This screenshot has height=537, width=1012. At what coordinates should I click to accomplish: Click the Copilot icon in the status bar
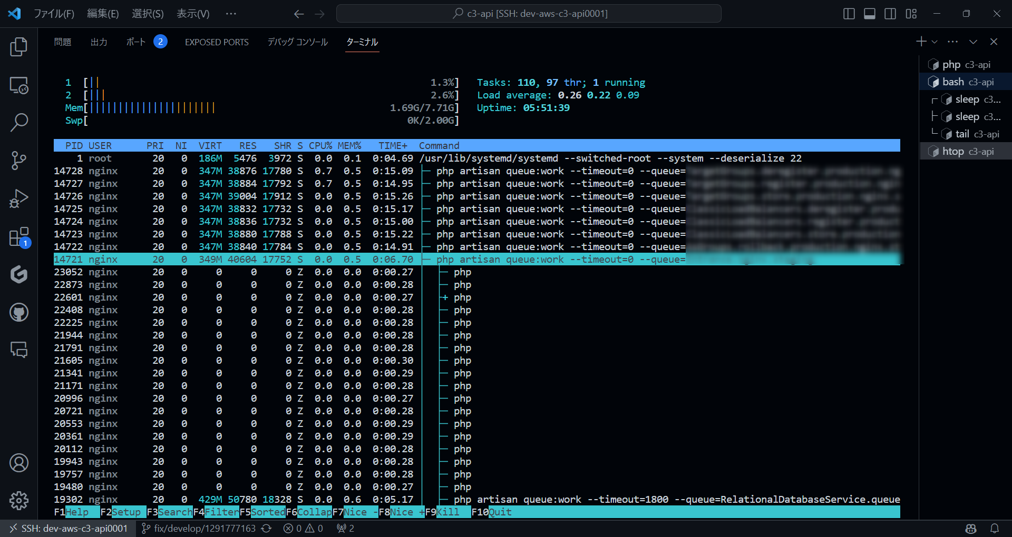[x=971, y=529]
